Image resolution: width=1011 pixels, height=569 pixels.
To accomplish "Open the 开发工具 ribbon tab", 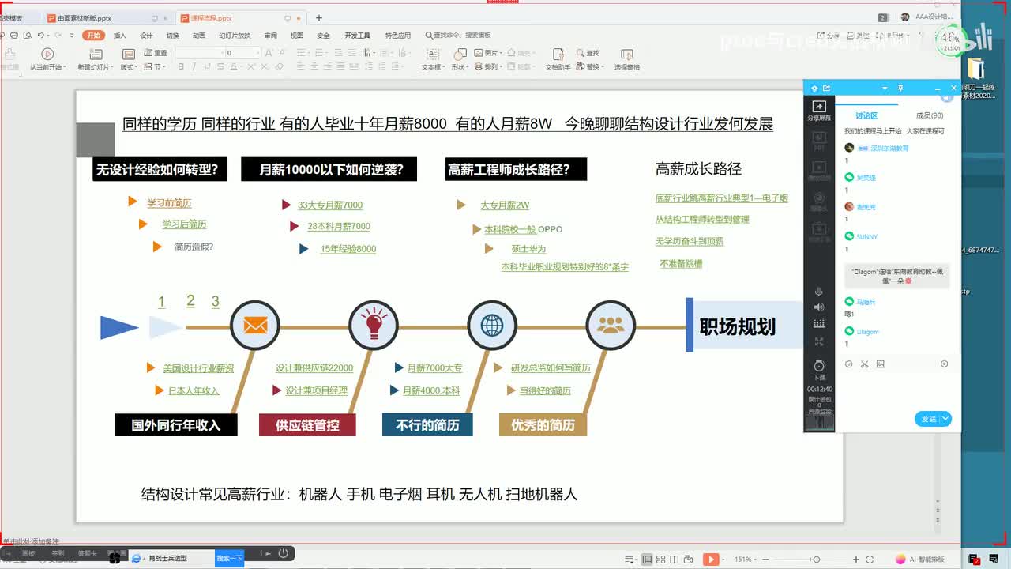I will click(357, 36).
